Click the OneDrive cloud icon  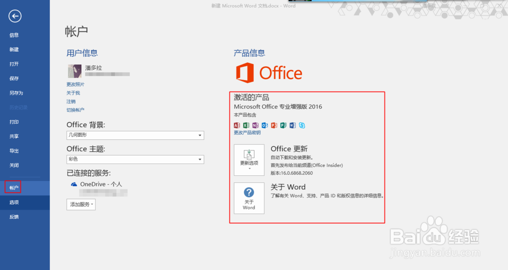pos(74,184)
